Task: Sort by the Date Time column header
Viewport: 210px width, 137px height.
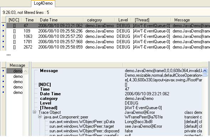Action: [49, 20]
